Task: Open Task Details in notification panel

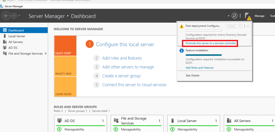Action: coord(192,75)
